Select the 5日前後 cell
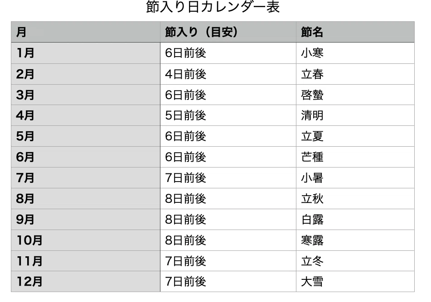Viewport: 431px width, 302px height. click(x=228, y=115)
